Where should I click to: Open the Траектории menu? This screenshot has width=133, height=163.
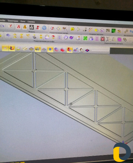[13, 21]
